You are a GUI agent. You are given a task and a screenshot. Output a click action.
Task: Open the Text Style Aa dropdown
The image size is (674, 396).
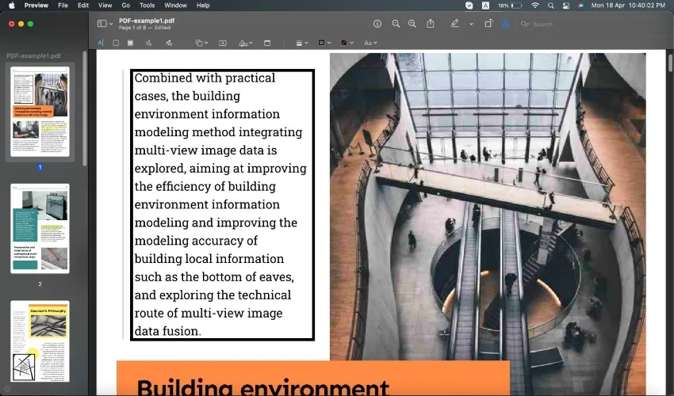point(370,43)
